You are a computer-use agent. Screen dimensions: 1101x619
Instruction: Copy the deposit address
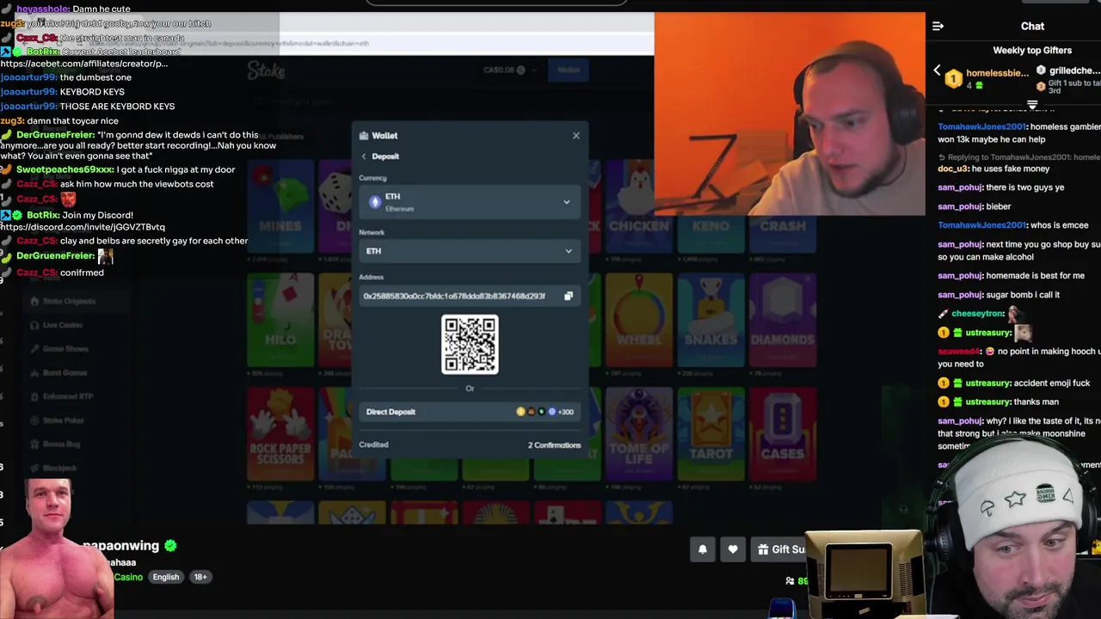569,296
